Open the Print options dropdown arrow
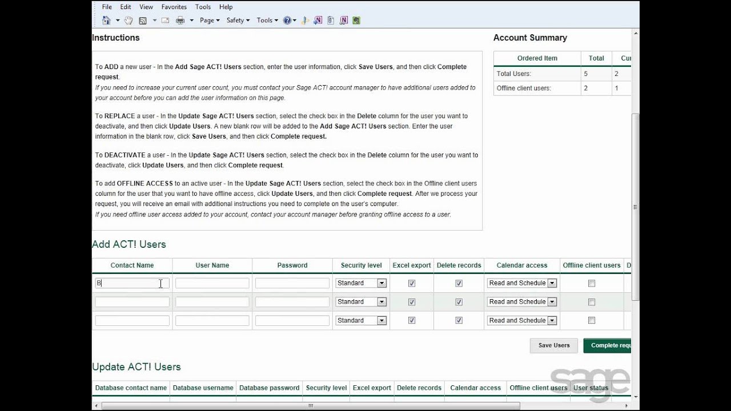The image size is (731, 411). (x=191, y=21)
